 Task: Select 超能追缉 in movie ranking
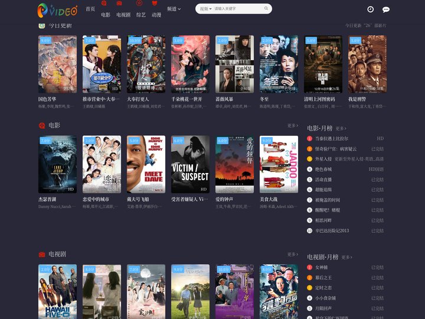tap(323, 190)
